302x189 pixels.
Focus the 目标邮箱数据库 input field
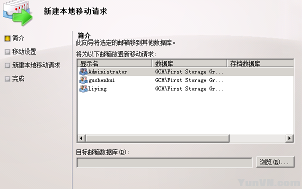(164, 162)
